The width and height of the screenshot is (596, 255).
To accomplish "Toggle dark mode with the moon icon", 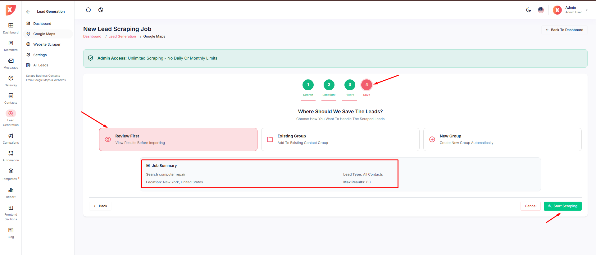I will pyautogui.click(x=528, y=10).
